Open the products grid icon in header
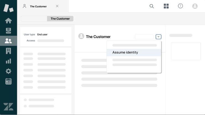The width and height of the screenshot is (205, 115). 166,6
